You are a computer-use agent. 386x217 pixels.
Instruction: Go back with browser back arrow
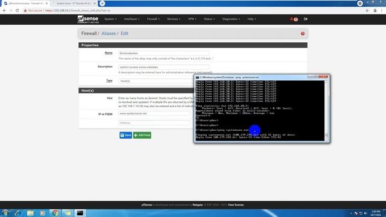pos(4,11)
